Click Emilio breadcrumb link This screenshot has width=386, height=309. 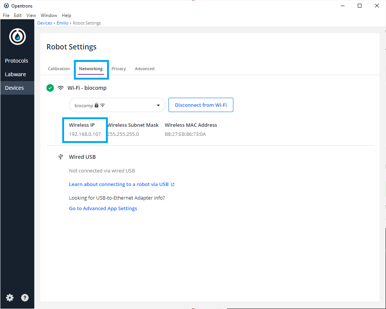(x=63, y=23)
